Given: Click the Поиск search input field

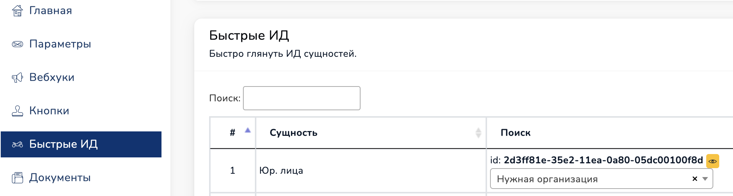Looking at the screenshot, I should (x=301, y=98).
